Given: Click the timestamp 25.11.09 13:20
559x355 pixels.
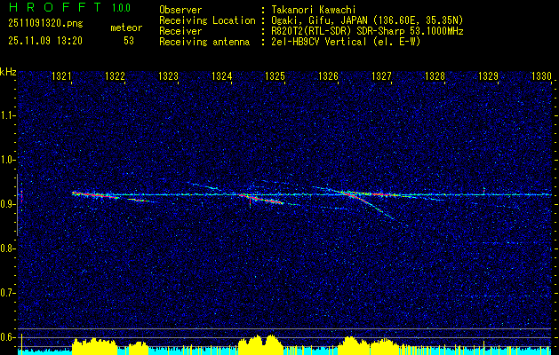Looking at the screenshot, I should 45,41.
